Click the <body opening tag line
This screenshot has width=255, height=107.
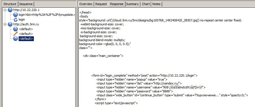pyautogui.click(x=83, y=16)
